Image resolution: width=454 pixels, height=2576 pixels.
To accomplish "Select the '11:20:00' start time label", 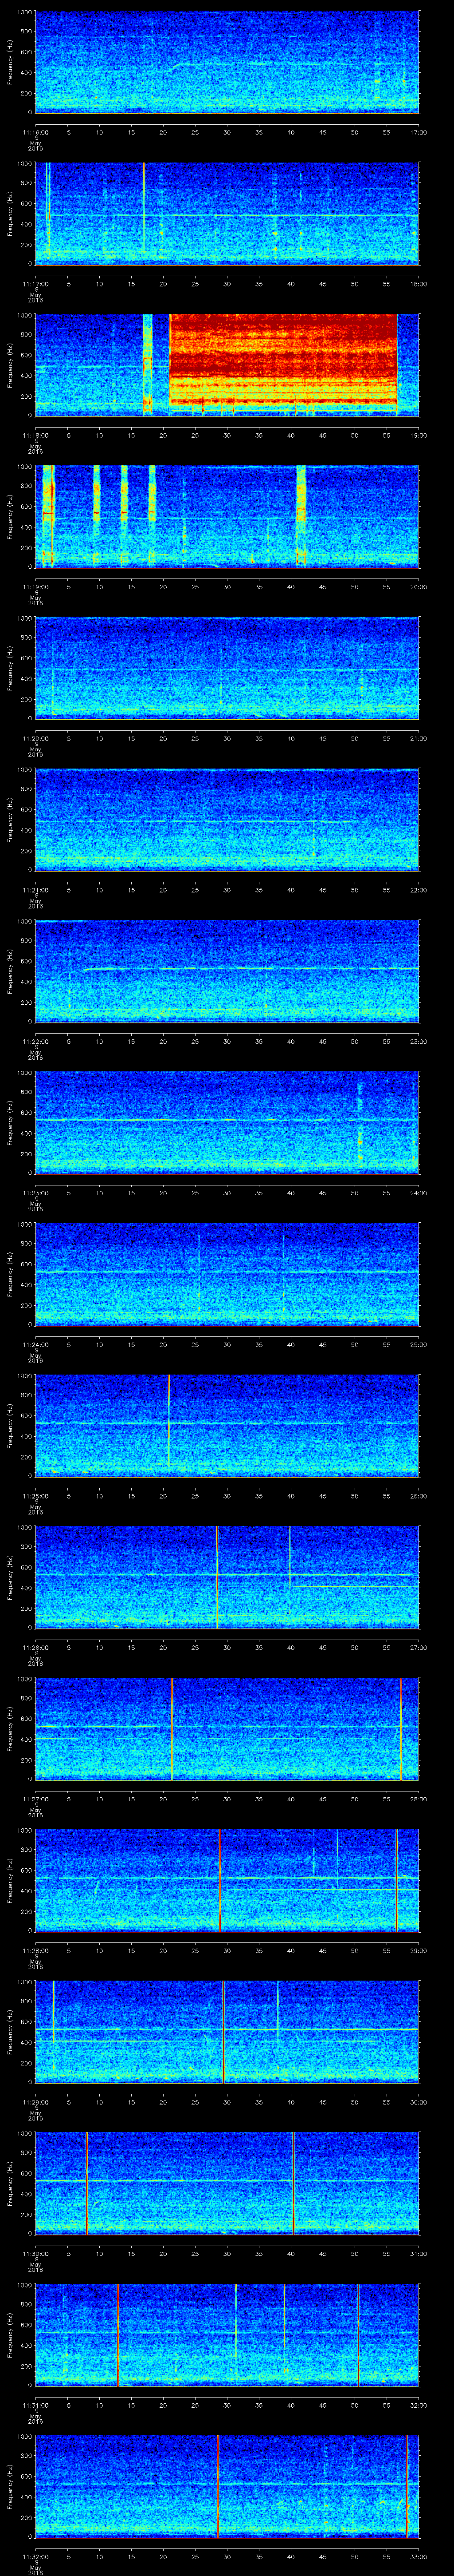I will tap(35, 738).
